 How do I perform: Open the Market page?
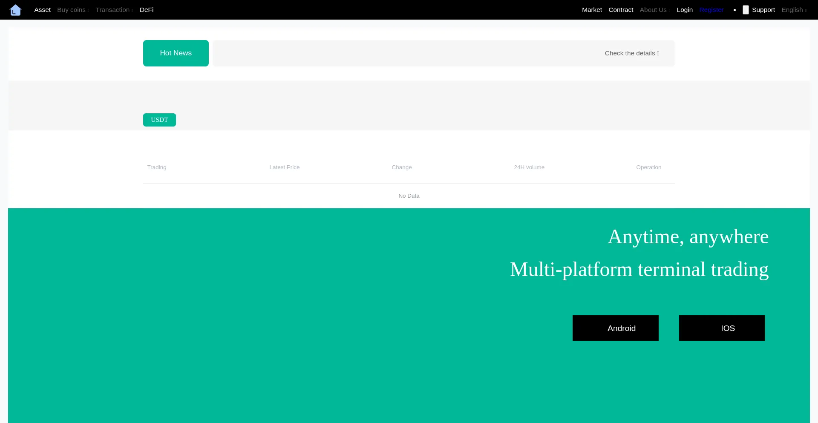(592, 10)
